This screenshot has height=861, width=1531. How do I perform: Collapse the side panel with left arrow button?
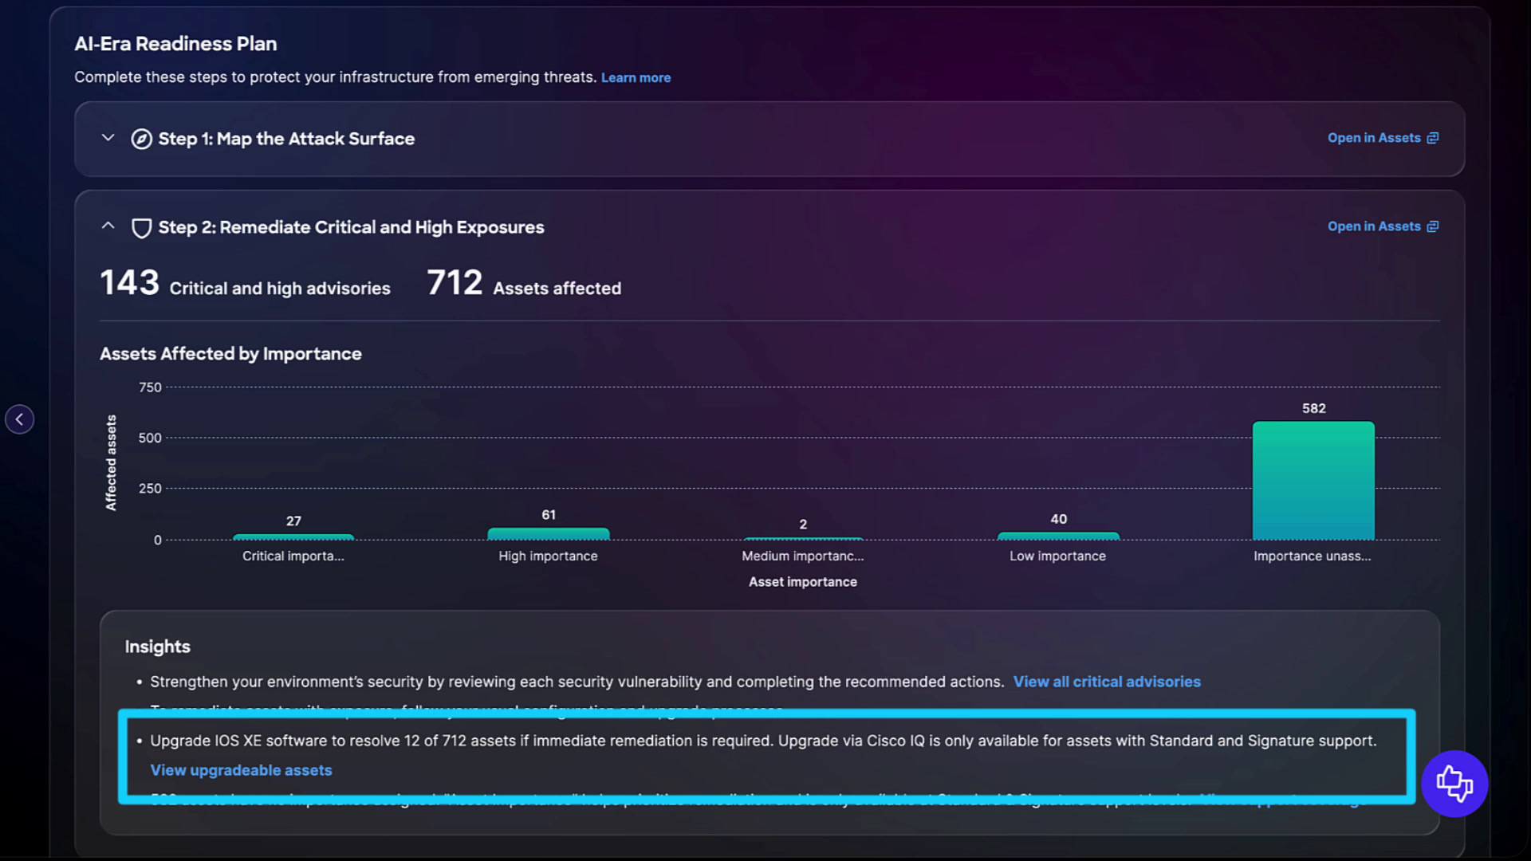19,419
